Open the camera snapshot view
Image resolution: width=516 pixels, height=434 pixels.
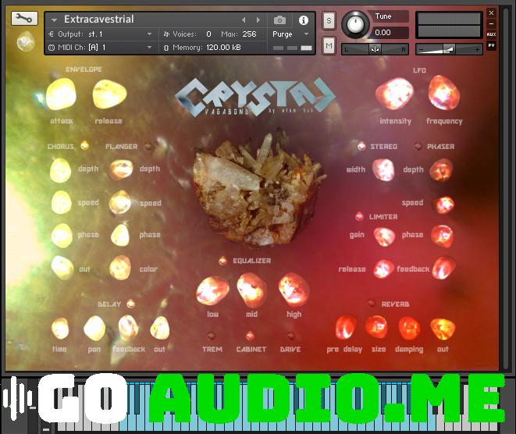(280, 20)
